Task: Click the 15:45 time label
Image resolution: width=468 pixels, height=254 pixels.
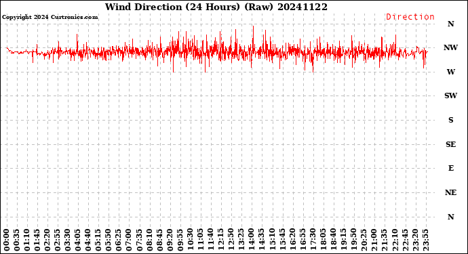Action: [x=282, y=240]
